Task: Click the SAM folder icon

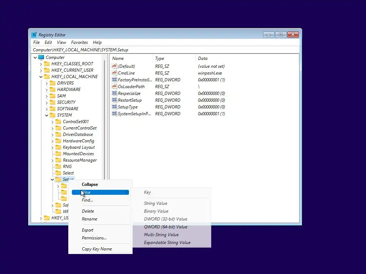Action: [53, 96]
